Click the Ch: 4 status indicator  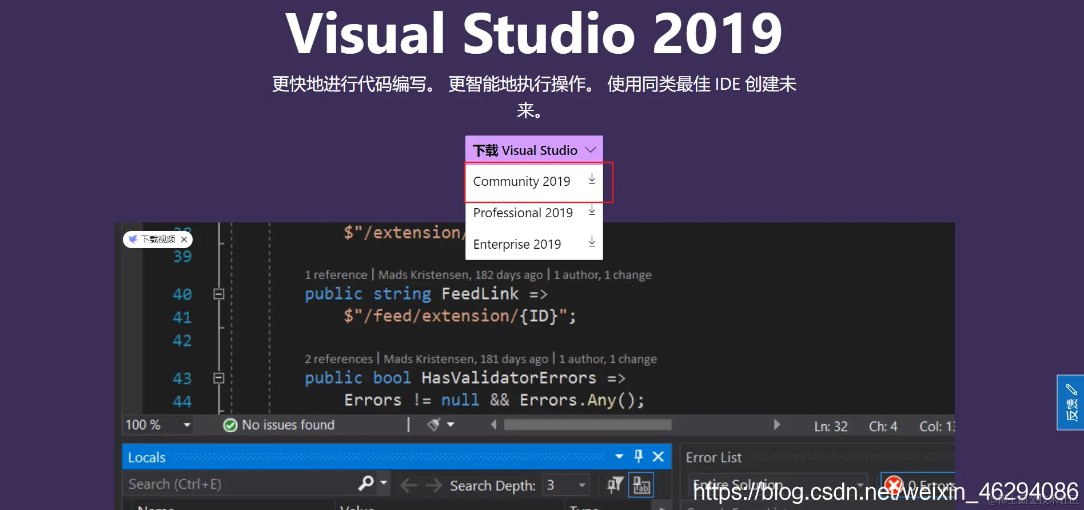tap(883, 427)
